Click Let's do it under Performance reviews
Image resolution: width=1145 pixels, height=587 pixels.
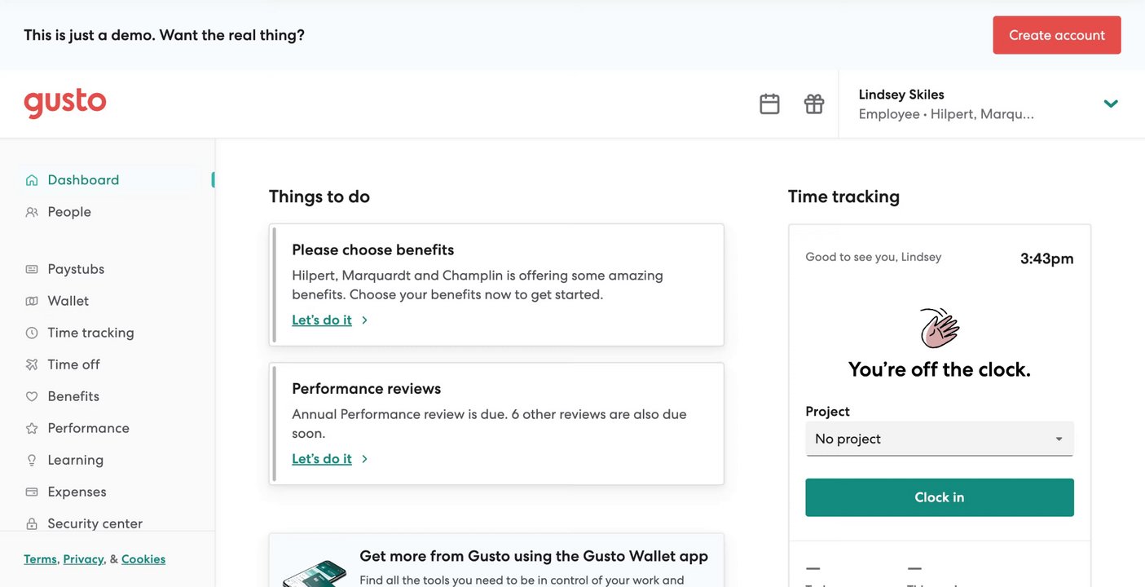[x=322, y=459]
